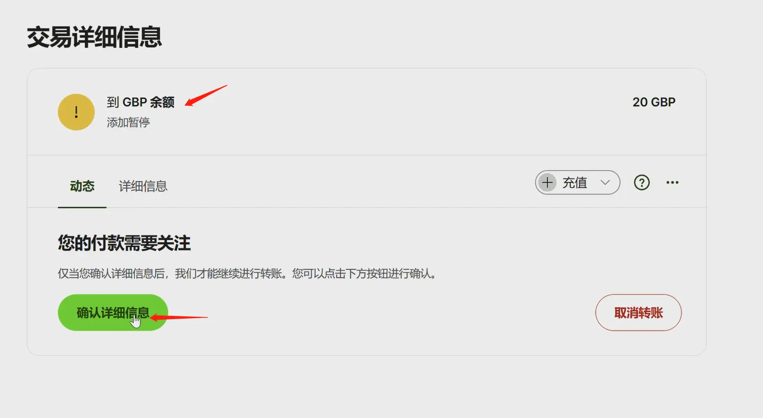Click the underline indicator beneath 动态 tab
The image size is (763, 418).
pos(82,207)
